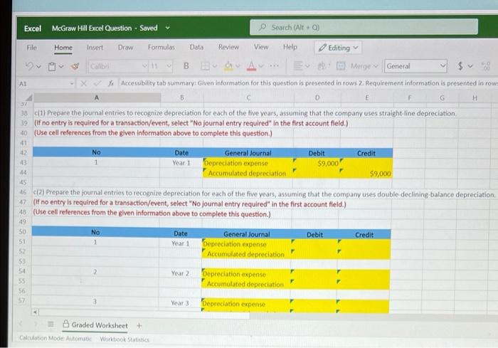498x348 pixels.
Task: Click the text Alignment icon
Action: (297, 65)
